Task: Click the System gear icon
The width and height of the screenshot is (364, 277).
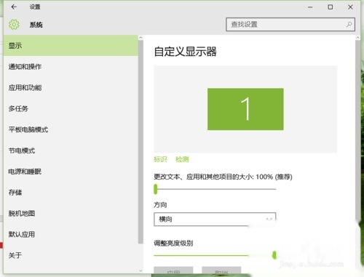Action: (x=14, y=25)
